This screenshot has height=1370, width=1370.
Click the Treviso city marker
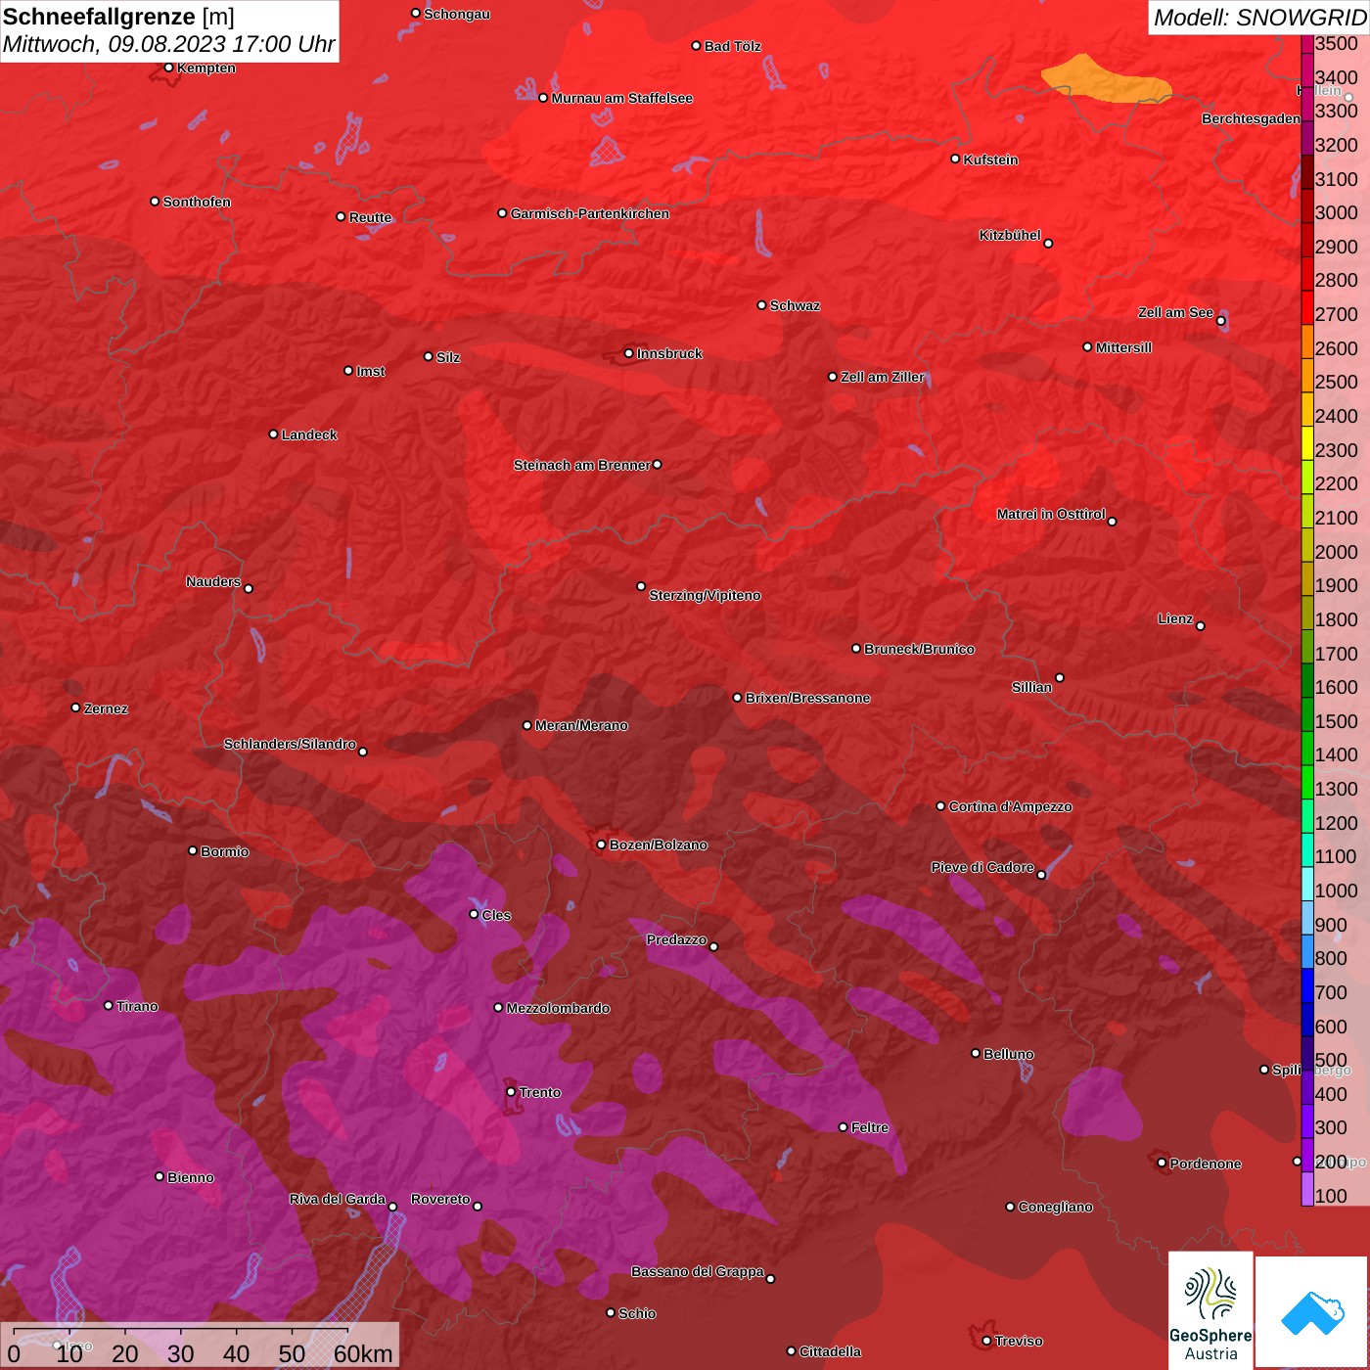986,1341
